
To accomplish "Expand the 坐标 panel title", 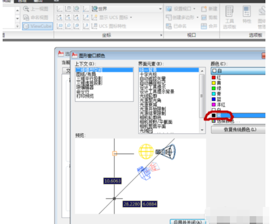I will [x=160, y=35].
